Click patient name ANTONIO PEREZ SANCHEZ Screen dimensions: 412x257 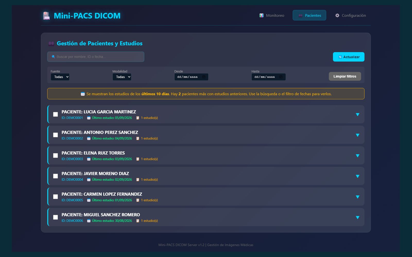point(111,132)
